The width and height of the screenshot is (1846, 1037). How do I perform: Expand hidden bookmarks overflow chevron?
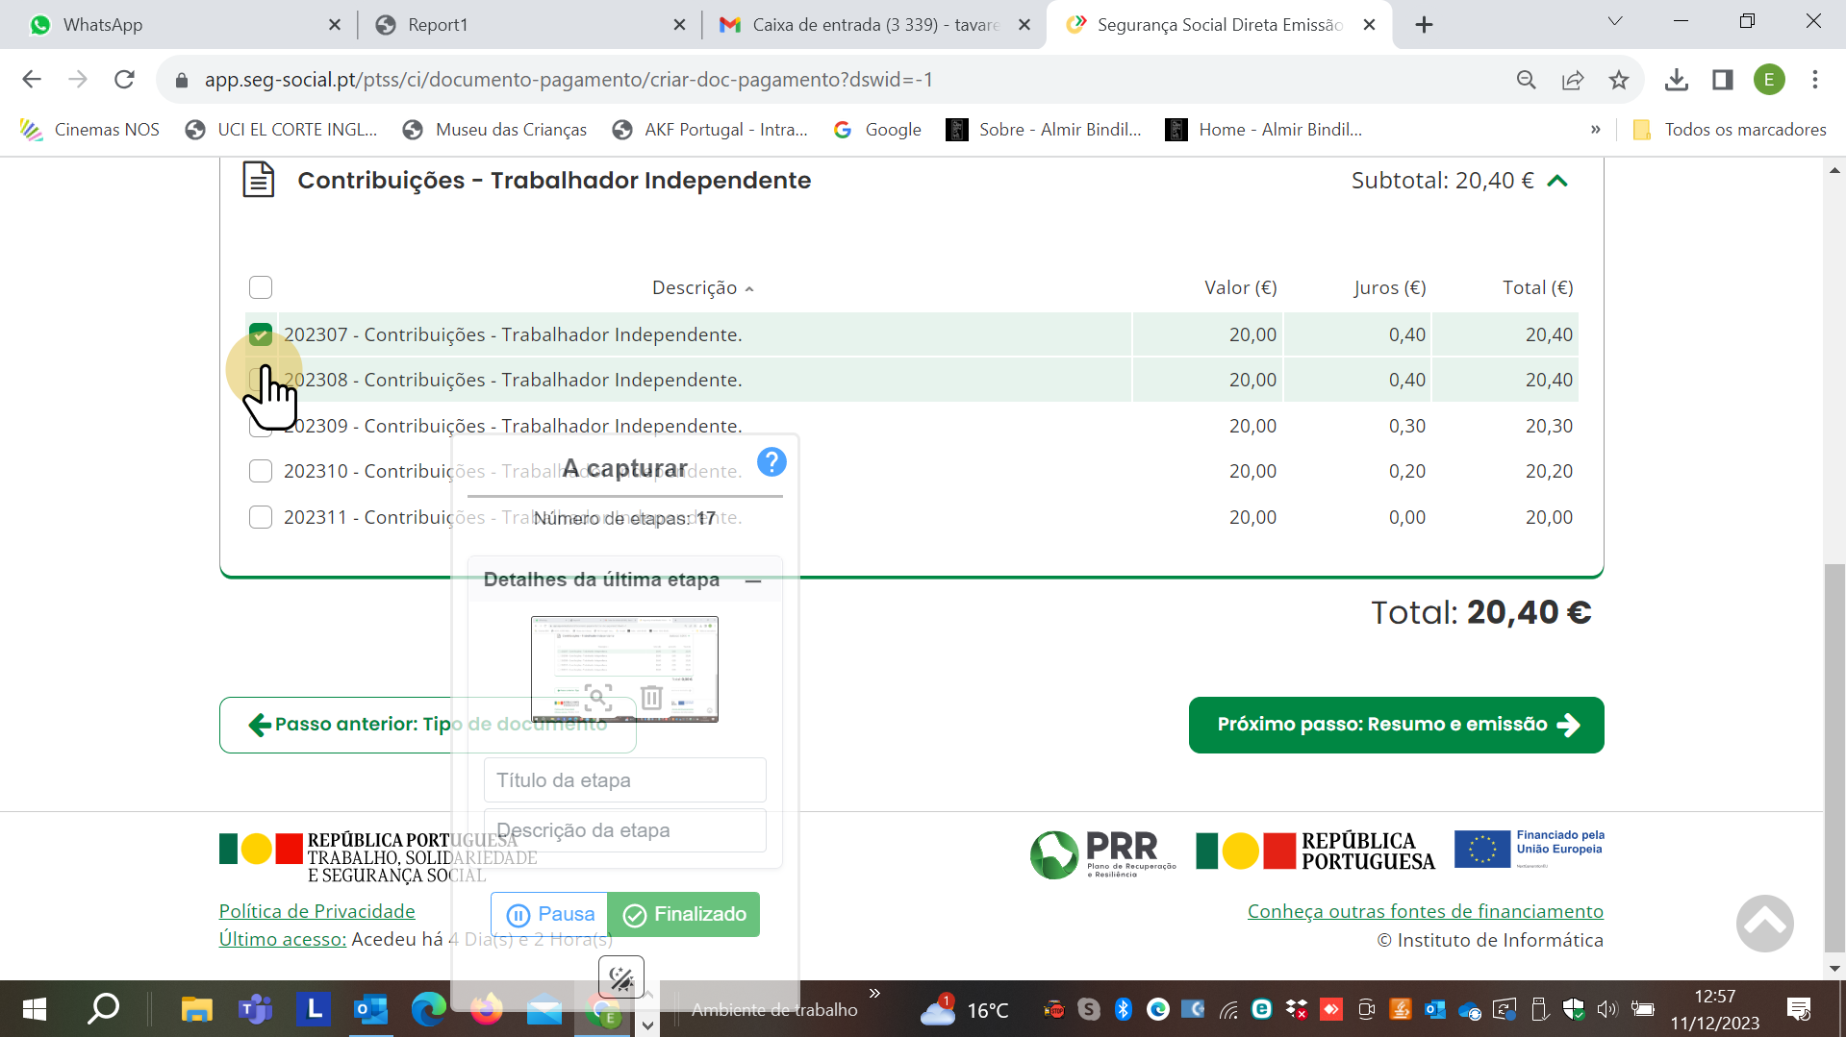click(x=1595, y=130)
